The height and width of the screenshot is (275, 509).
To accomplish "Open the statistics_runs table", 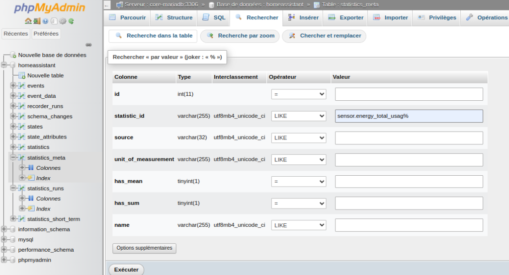I will click(x=45, y=188).
